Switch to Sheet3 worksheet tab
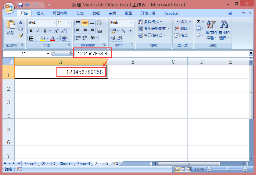 click(66, 164)
